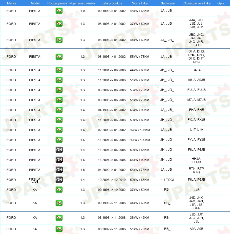230x234 pixels.
Task: Click date range 05.2002 -> 06.2008
Action: coord(112,90)
